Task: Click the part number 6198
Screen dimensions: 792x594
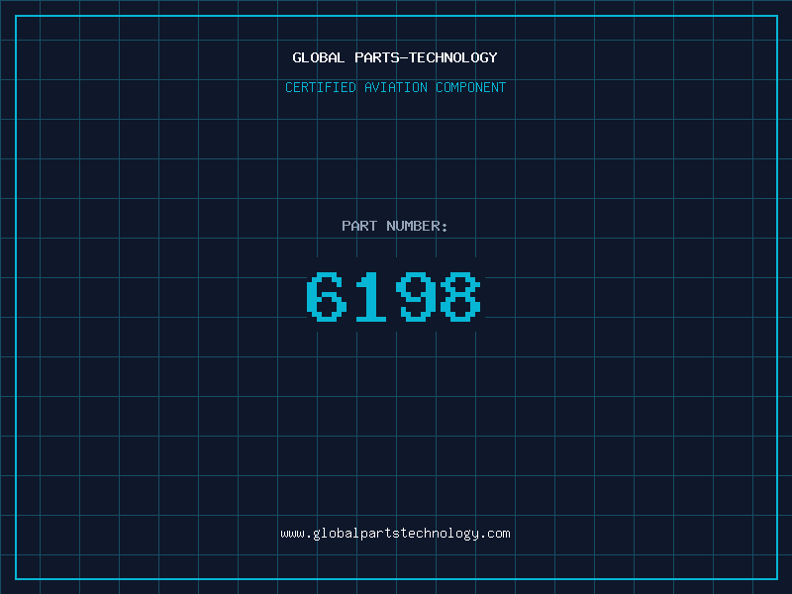Action: point(394,296)
